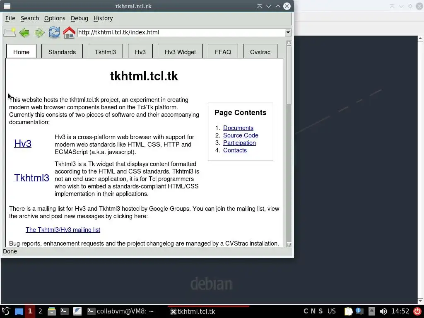This screenshot has height=318, width=424.
Task: Open the home page via house icon
Action: click(69, 32)
